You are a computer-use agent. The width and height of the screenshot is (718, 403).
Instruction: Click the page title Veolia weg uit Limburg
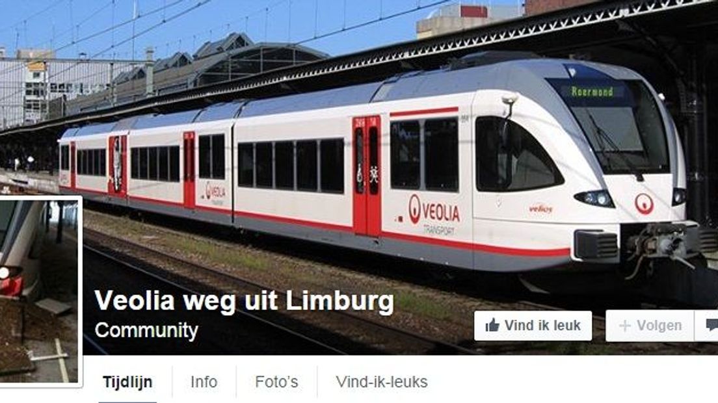point(244,301)
